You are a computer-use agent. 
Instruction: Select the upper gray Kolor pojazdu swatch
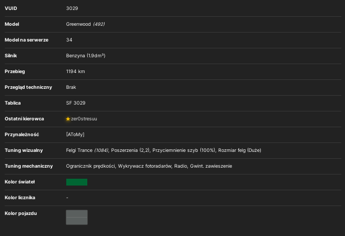[x=77, y=213]
